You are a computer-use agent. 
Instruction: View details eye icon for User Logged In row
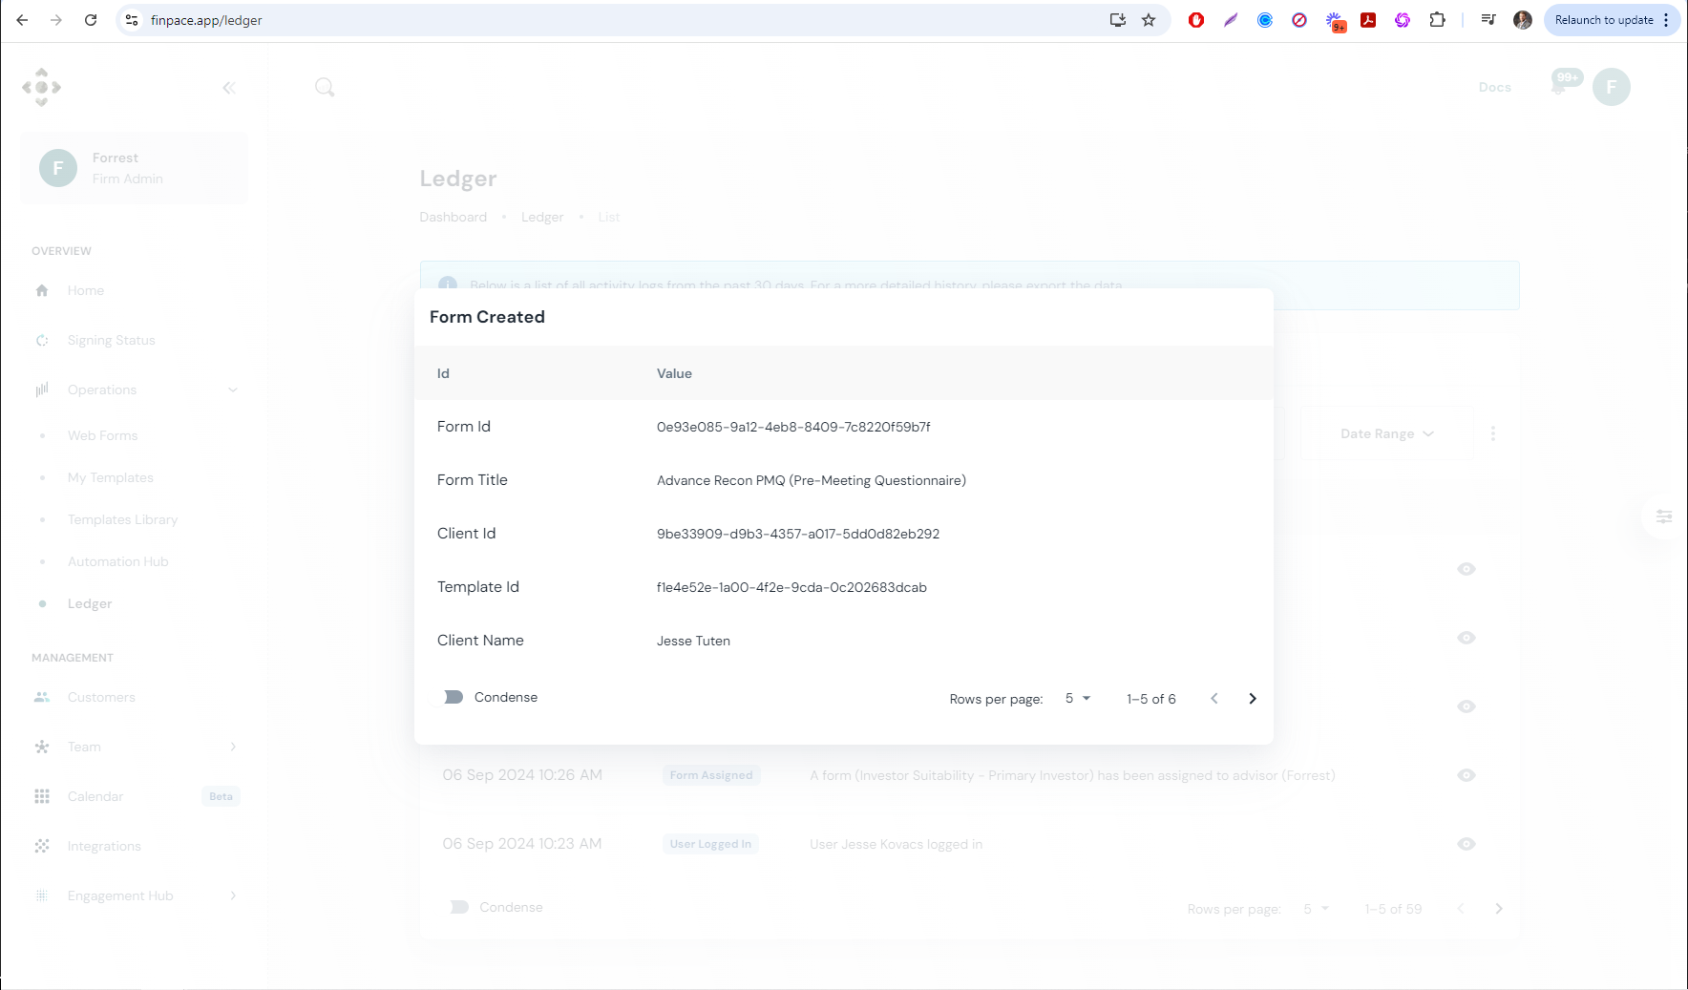1466,844
